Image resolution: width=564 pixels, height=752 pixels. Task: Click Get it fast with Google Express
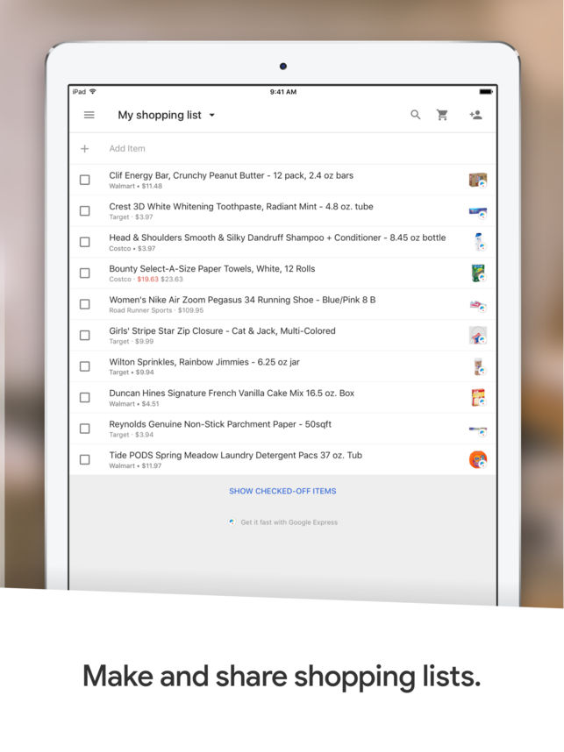[x=289, y=522]
